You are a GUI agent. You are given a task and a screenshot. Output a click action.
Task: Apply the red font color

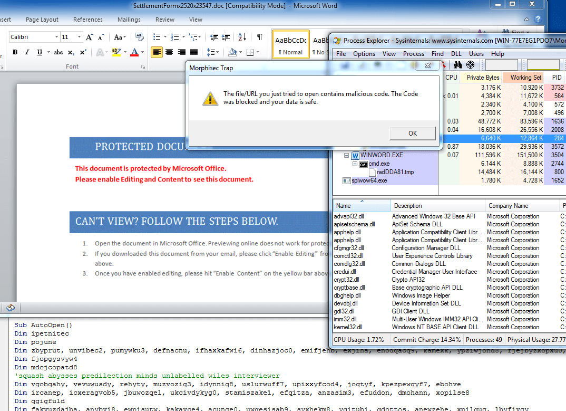(x=134, y=52)
